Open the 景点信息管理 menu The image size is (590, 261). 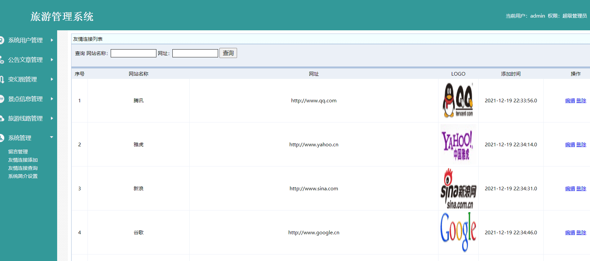[25, 99]
